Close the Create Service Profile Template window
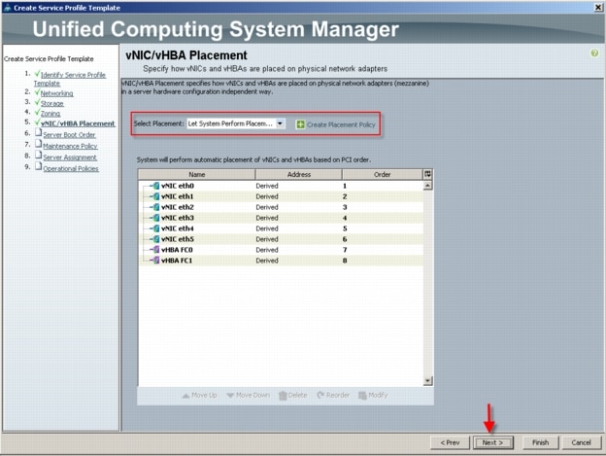Image resolution: width=606 pixels, height=456 pixels. pos(597,8)
